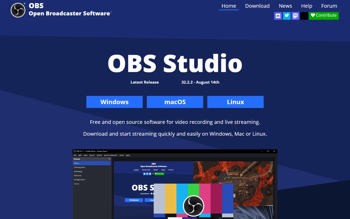The image size is (350, 219).
Task: Click "Free and open source software" description line
Action: click(x=175, y=122)
